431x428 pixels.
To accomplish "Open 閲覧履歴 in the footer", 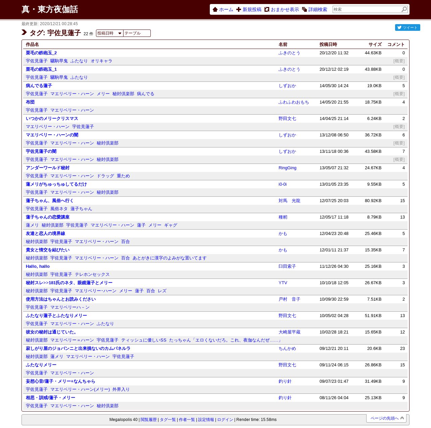I will (148, 420).
